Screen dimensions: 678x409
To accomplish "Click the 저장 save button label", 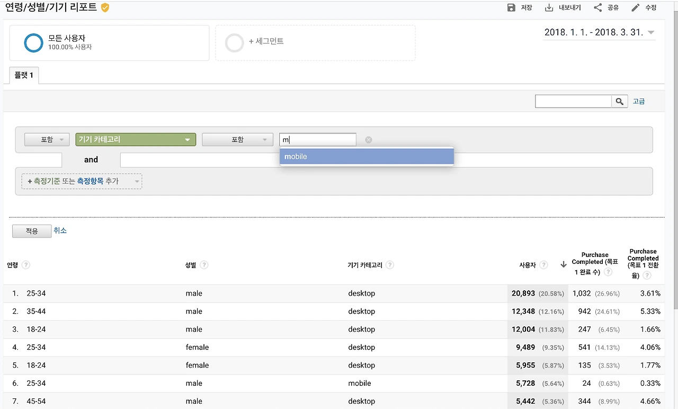I will click(x=527, y=7).
